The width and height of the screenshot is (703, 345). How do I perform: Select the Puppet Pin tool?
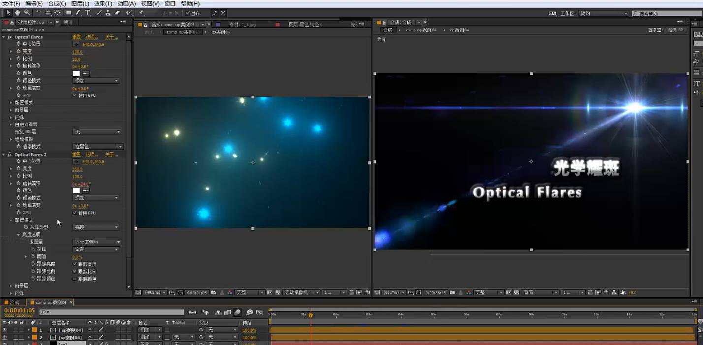coord(141,13)
